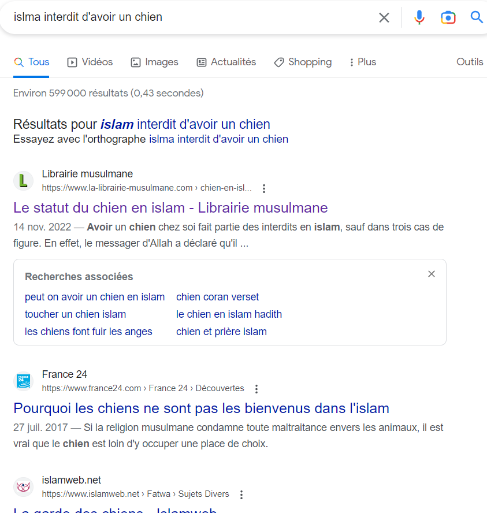
Task: Click the islamweb.net Fatwa URL breadcrumb
Action: click(135, 494)
